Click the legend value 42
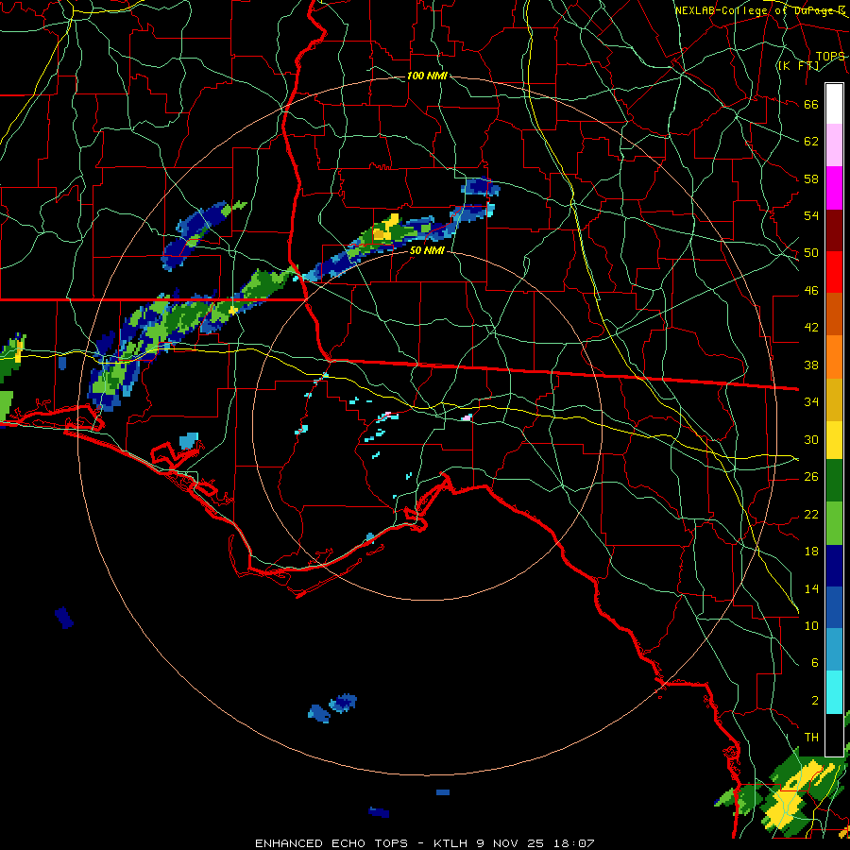The image size is (850, 850). [811, 328]
